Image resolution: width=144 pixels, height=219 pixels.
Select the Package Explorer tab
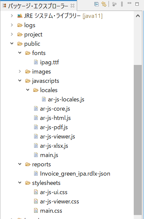coord(38,6)
